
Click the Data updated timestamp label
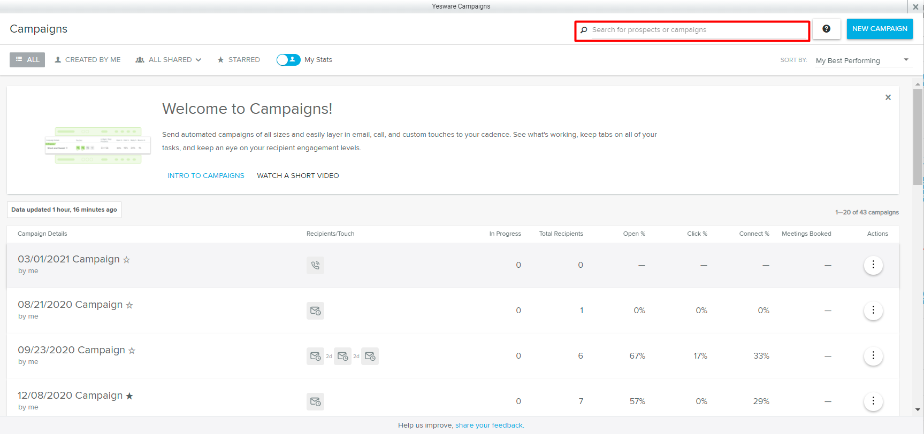[64, 210]
